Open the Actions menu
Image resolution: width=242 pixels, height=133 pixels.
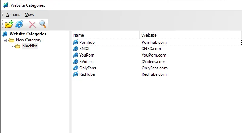[x=13, y=15]
